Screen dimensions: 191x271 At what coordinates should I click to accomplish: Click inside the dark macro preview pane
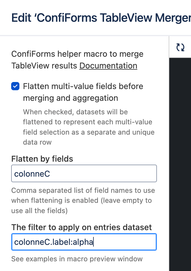[x=180, y=162]
